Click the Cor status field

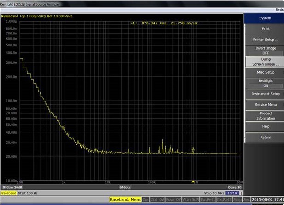[145, 200]
